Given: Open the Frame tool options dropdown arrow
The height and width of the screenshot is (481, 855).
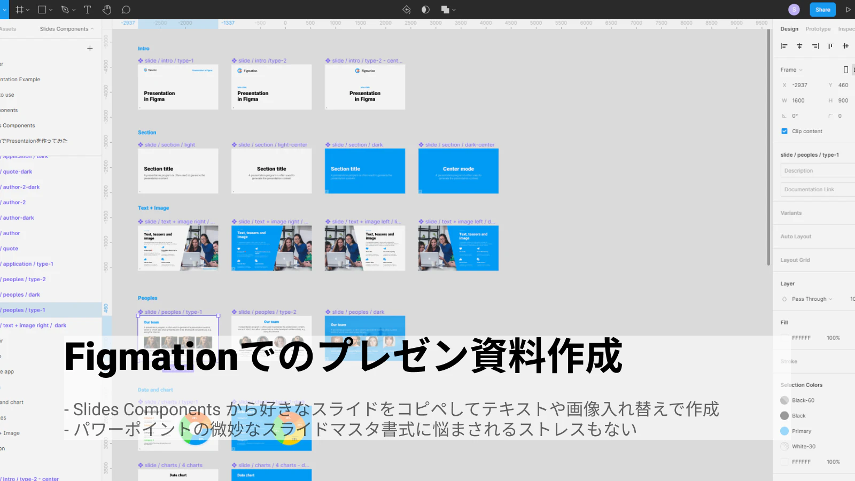Looking at the screenshot, I should [28, 10].
